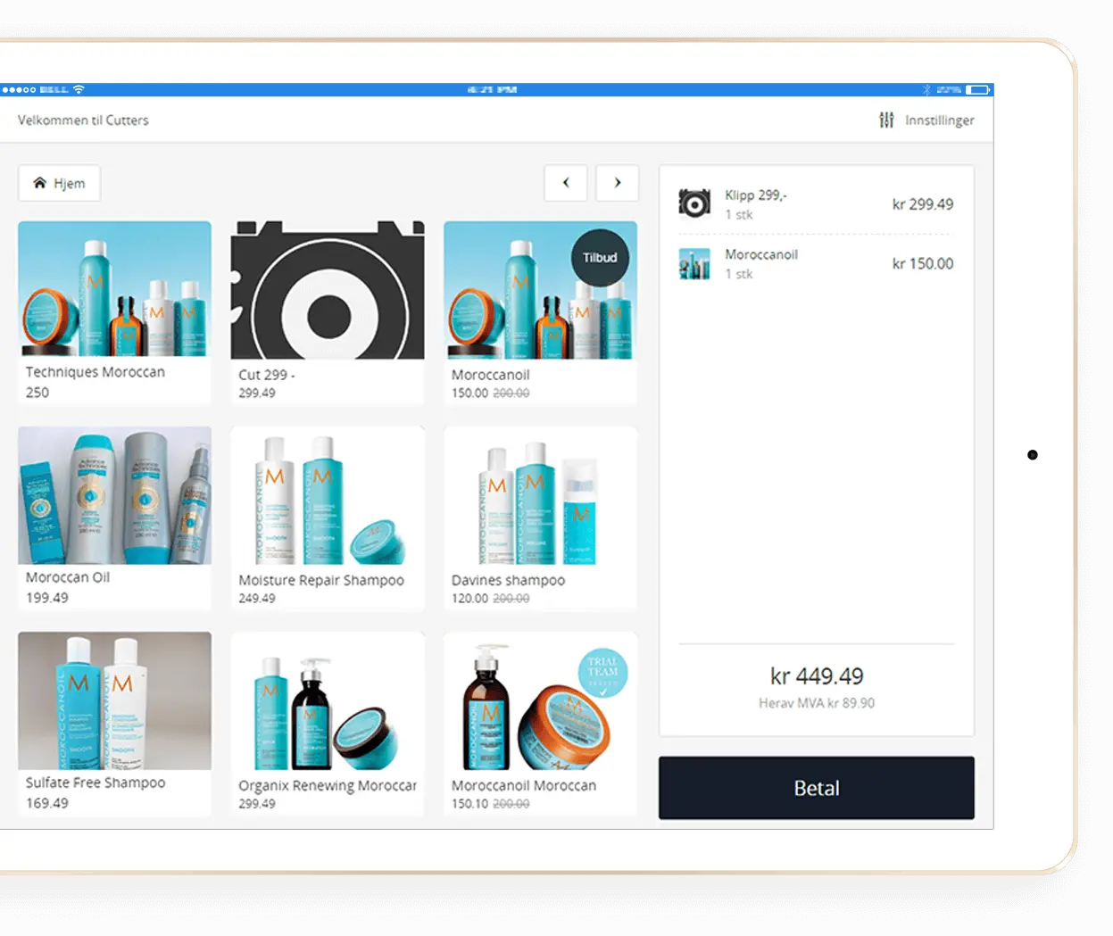Select Davines shampoo product image
The height and width of the screenshot is (936, 1113).
click(540, 495)
